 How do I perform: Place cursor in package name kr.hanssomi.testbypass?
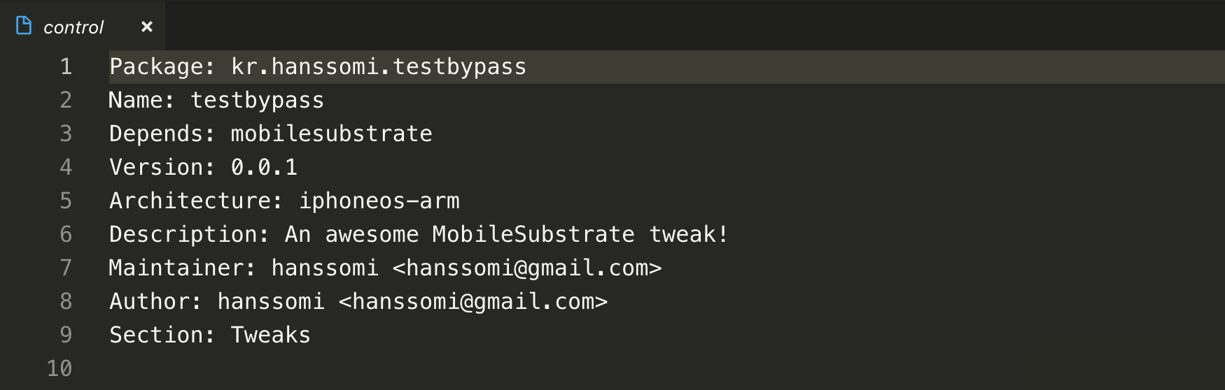379,66
